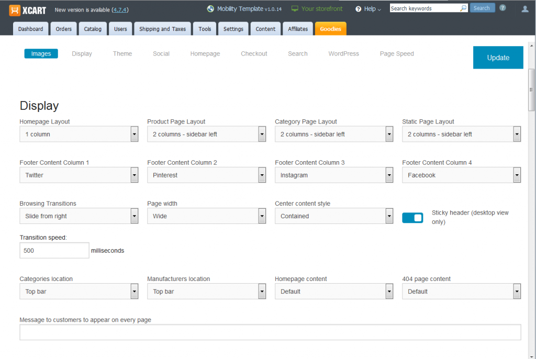Screen dimensions: 536x359
Task: Open the new version 4.7.4 link
Action: tap(121, 9)
